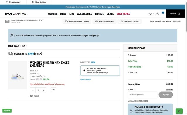
Task: Click the quantity value field
Action: (38, 90)
